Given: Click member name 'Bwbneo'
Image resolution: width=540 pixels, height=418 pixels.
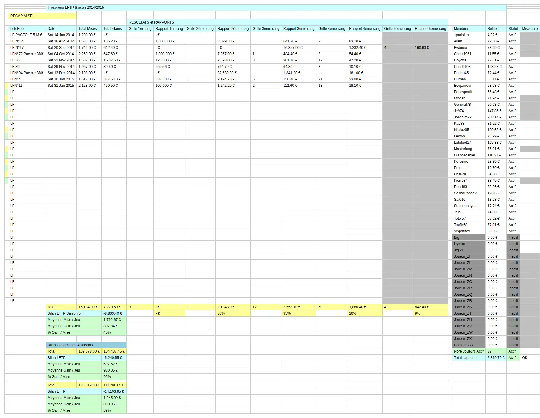Looking at the screenshot, I should [469, 48].
